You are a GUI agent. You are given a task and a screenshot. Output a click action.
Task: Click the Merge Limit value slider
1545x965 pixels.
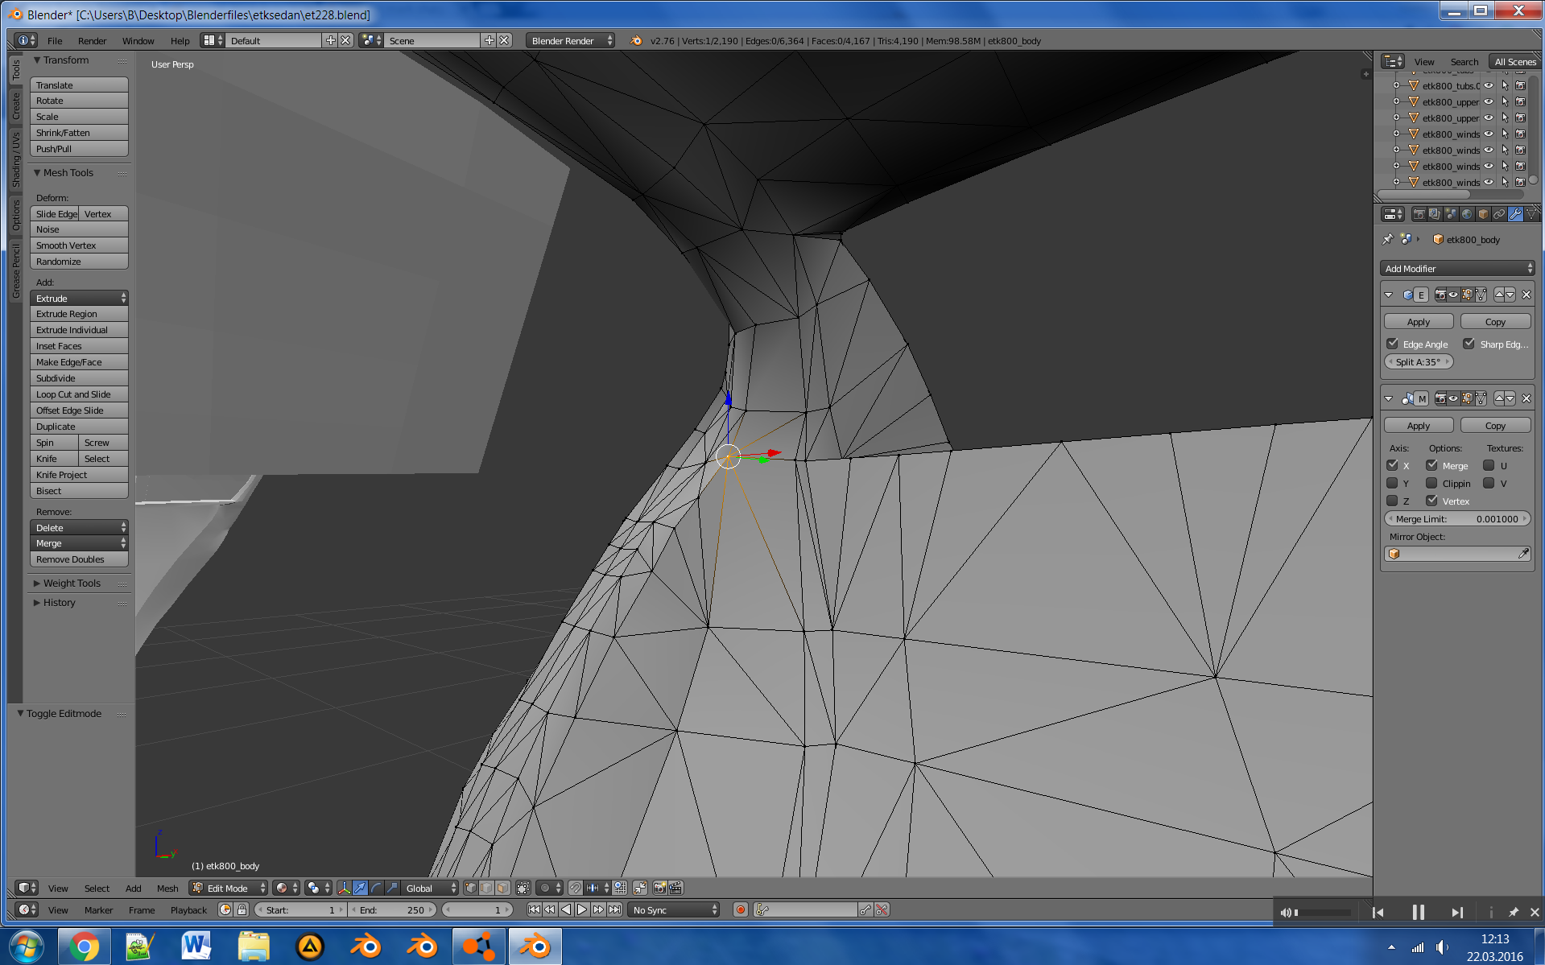[1457, 518]
